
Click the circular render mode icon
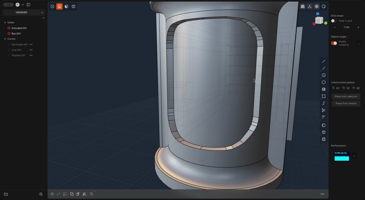point(324,6)
